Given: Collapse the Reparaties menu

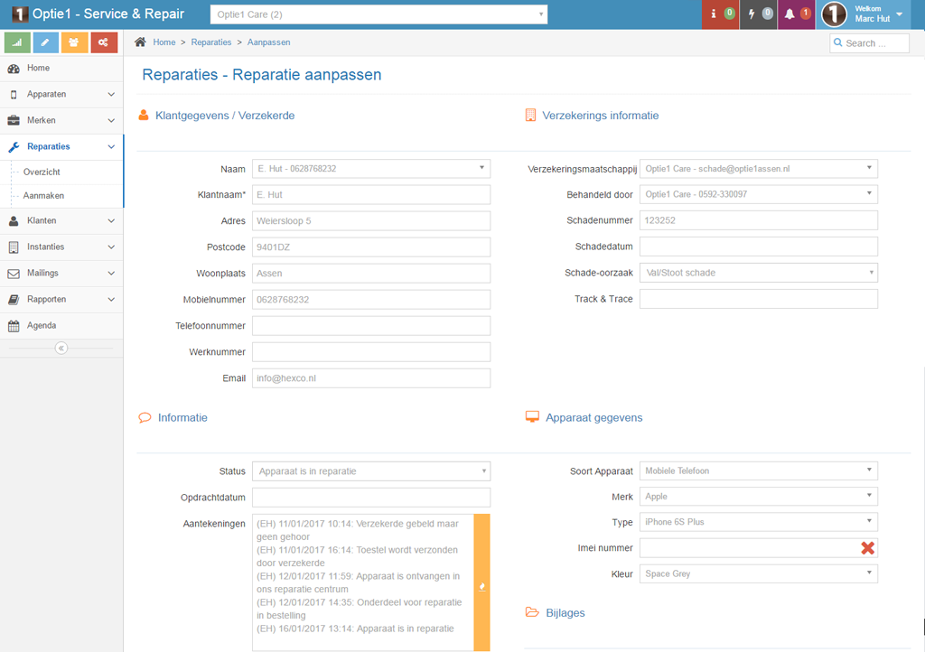Looking at the screenshot, I should coord(61,146).
